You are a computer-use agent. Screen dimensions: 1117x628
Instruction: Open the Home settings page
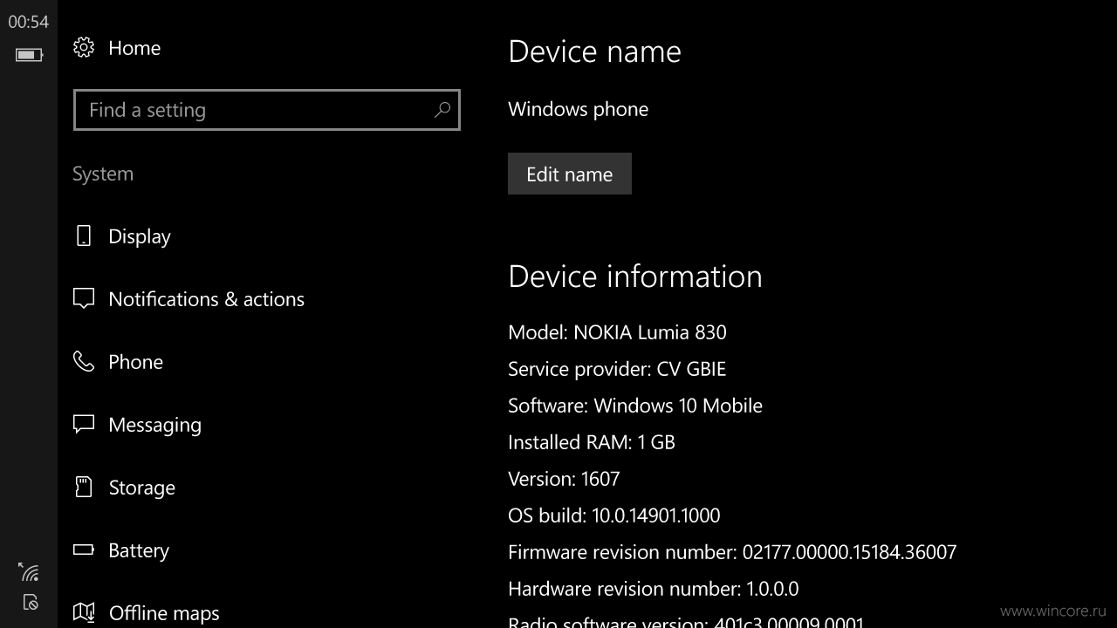coord(134,48)
